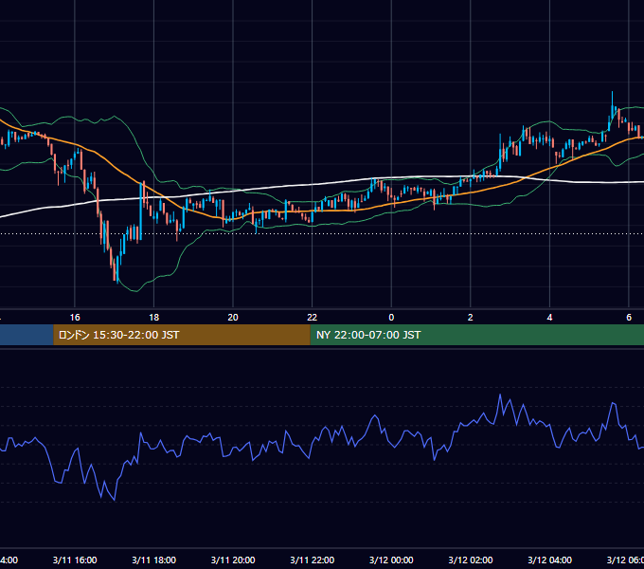The height and width of the screenshot is (569, 644).
Task: Click the 0 hour label on price chart axis
Action: 391,318
